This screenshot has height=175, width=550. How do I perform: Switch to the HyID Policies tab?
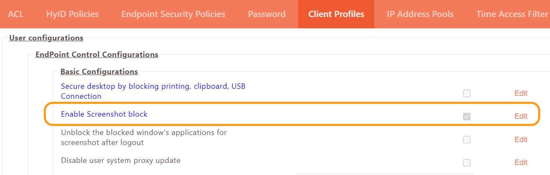[x=72, y=14]
